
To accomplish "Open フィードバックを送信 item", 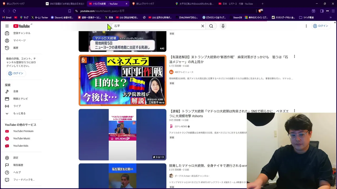I will tap(21, 180).
